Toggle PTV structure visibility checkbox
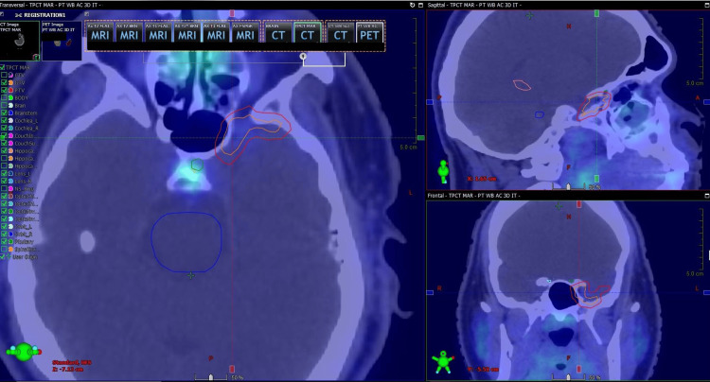Screen dimensions: 710x382 pyautogui.click(x=4, y=91)
